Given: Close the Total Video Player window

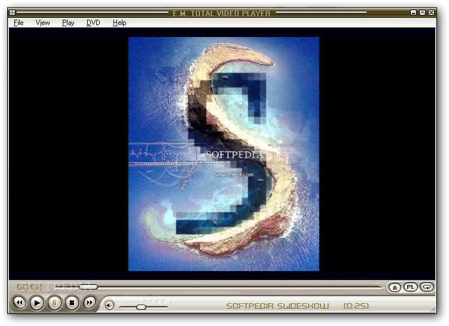Looking at the screenshot, I should (x=431, y=13).
